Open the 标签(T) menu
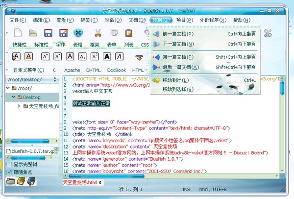Viewport: 294px width, 199px height. pos(89,20)
